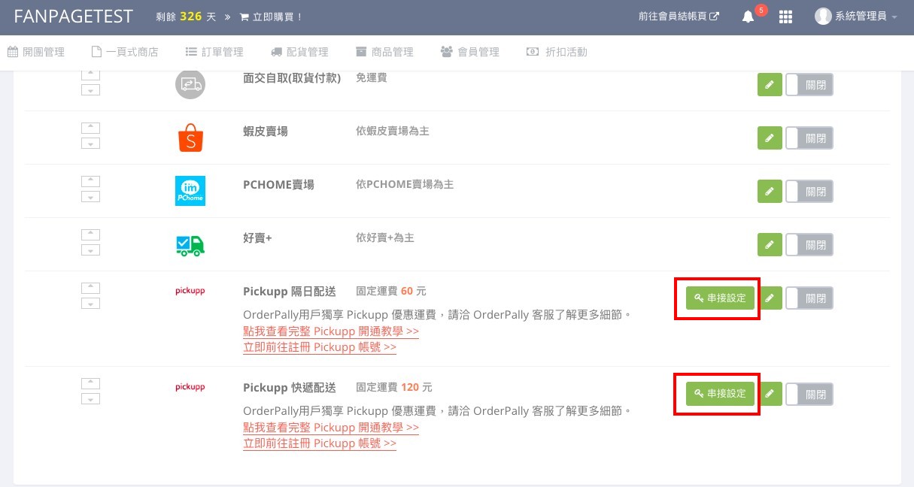The image size is (914, 487).
Task: Enable the Pickupp 隔日配送 toggle switch
Action: click(x=809, y=298)
